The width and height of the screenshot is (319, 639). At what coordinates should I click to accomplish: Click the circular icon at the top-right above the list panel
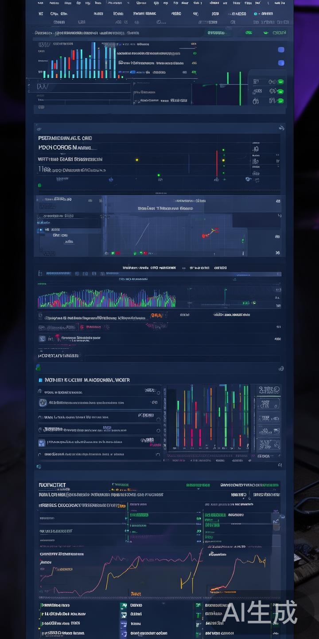point(280,368)
